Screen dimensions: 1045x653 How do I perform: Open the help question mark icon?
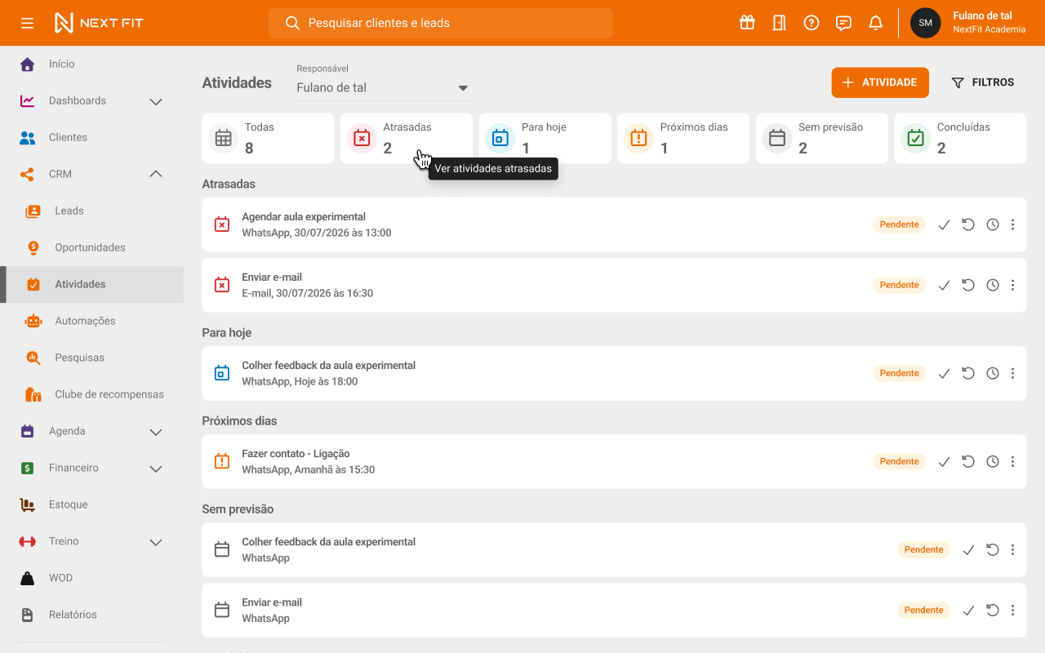click(x=812, y=23)
